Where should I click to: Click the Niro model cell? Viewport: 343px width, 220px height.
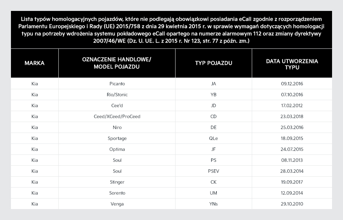click(x=117, y=127)
